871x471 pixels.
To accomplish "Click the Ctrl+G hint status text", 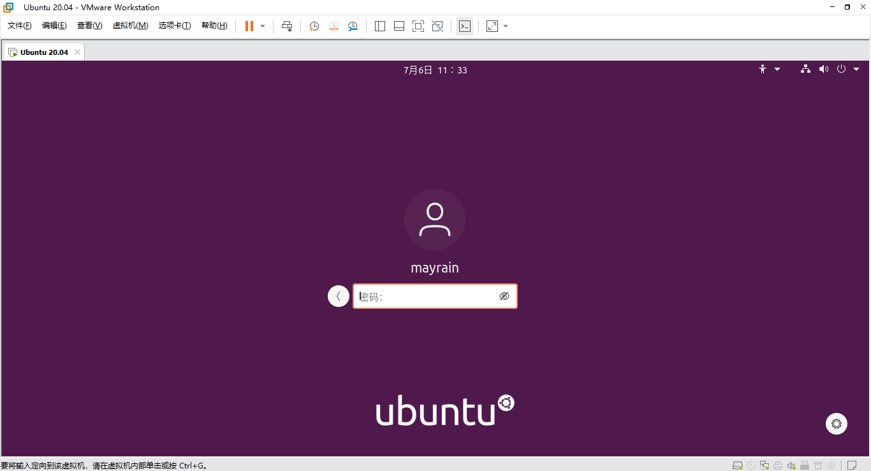I will (x=103, y=465).
